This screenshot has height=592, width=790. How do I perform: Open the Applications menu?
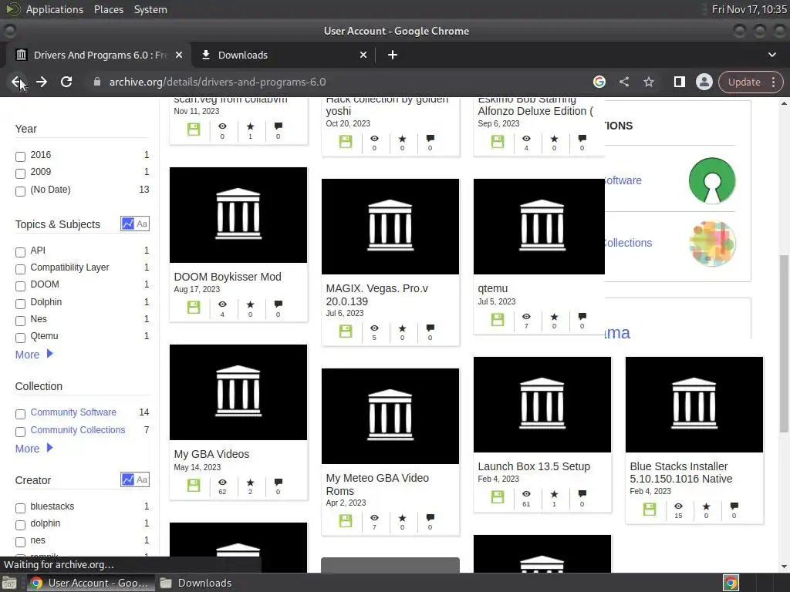pos(55,9)
